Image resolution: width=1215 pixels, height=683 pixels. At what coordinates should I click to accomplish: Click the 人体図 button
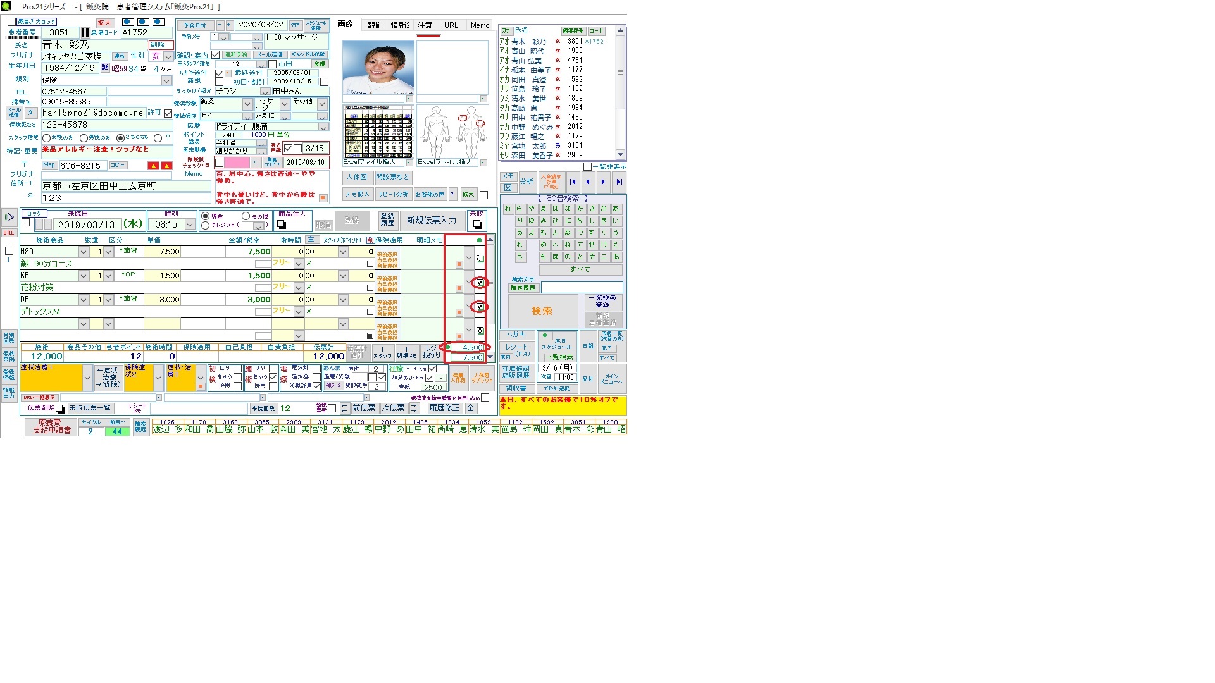pos(357,177)
